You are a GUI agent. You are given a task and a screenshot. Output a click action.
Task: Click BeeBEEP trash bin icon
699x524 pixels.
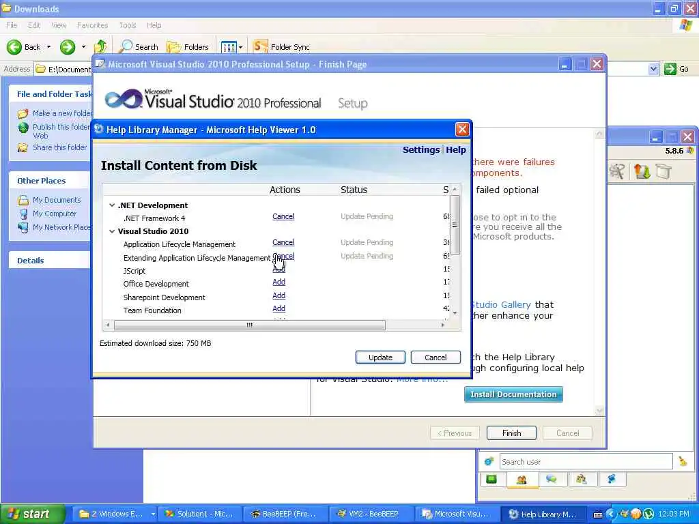pyautogui.click(x=664, y=171)
